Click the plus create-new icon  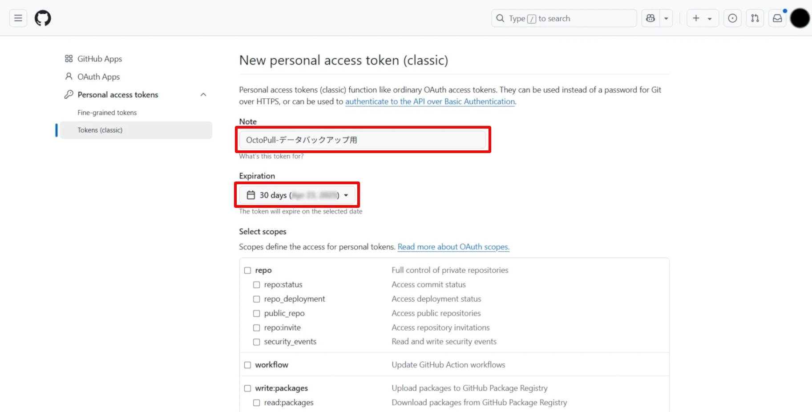pos(696,18)
